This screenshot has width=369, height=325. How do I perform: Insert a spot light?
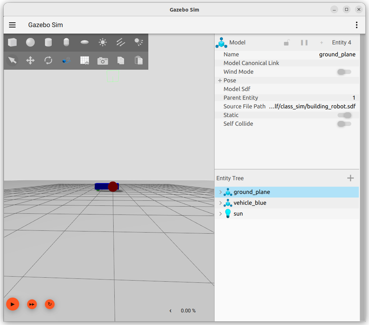coord(139,43)
